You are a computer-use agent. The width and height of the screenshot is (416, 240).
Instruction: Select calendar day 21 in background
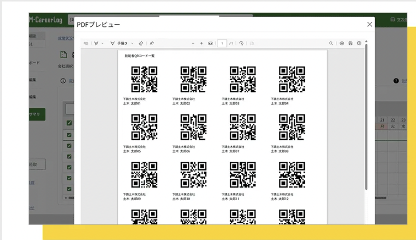point(382,120)
